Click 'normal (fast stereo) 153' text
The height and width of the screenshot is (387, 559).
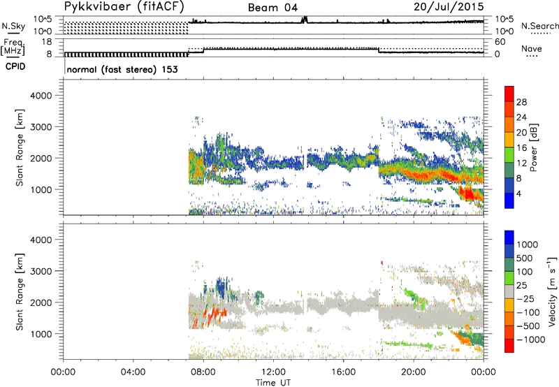[x=122, y=69]
